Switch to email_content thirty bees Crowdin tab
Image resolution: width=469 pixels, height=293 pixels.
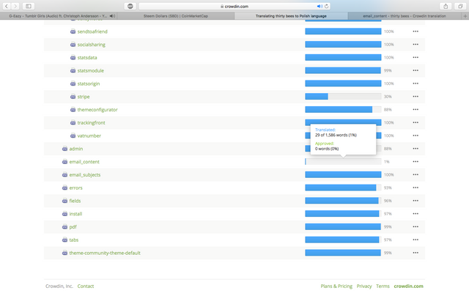click(405, 16)
